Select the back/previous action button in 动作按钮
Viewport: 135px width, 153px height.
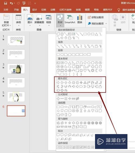[x=58, y=147]
